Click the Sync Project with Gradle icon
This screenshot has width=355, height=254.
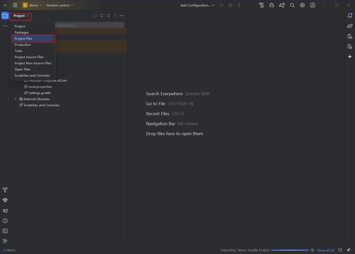tap(282, 5)
